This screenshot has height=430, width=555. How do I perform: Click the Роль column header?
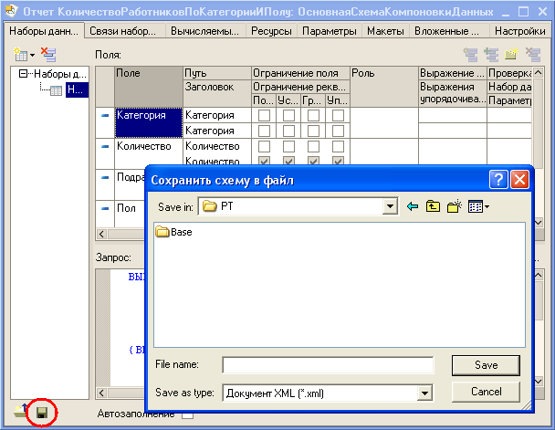(x=384, y=87)
